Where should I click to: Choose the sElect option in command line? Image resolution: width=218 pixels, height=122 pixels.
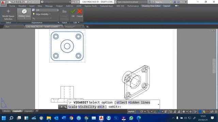(122, 102)
